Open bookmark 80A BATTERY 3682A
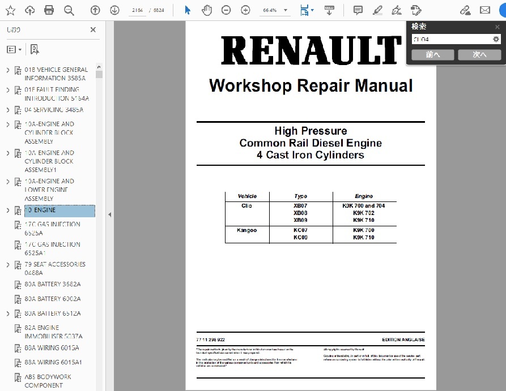Screen dimensions: 506x391 point(53,284)
